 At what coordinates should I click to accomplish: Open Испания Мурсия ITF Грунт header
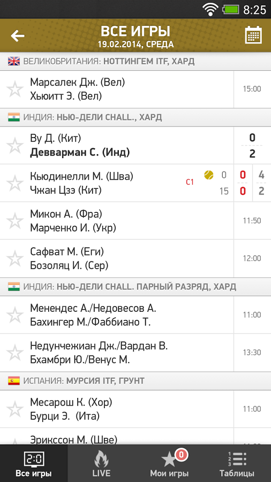tap(135, 381)
